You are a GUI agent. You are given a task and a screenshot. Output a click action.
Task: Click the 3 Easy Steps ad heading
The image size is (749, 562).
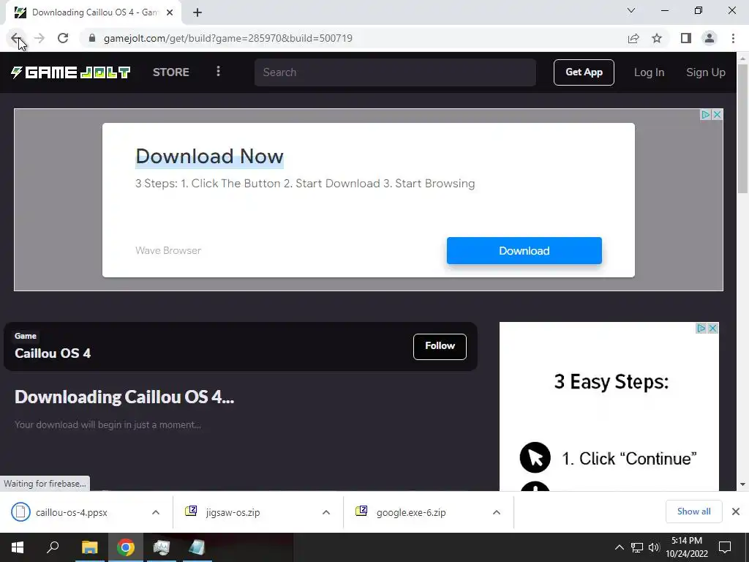pos(611,381)
